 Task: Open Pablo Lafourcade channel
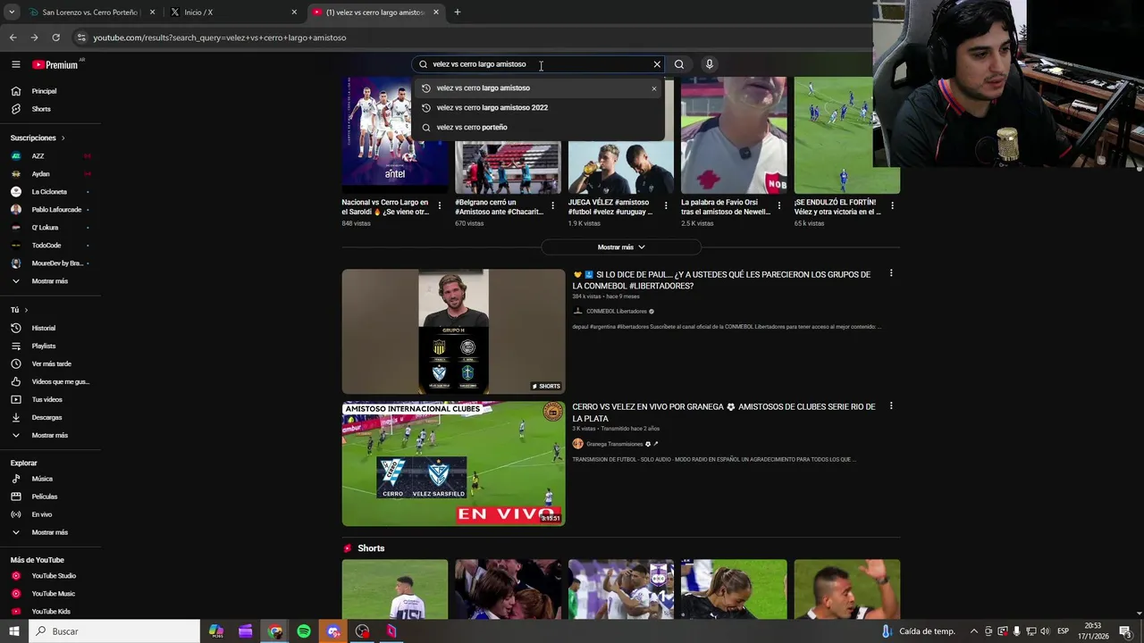click(56, 210)
